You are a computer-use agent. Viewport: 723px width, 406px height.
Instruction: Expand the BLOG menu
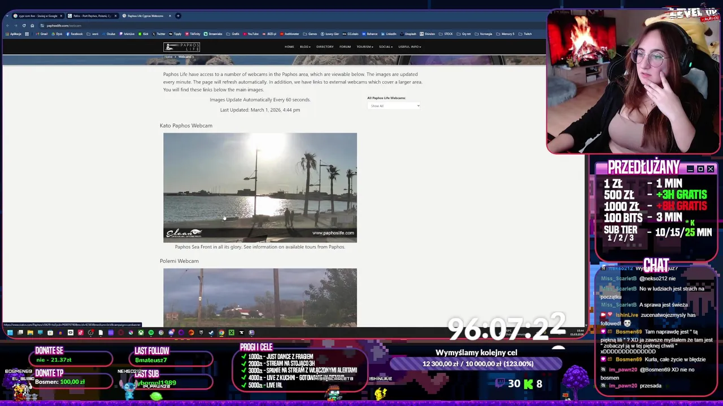[305, 47]
